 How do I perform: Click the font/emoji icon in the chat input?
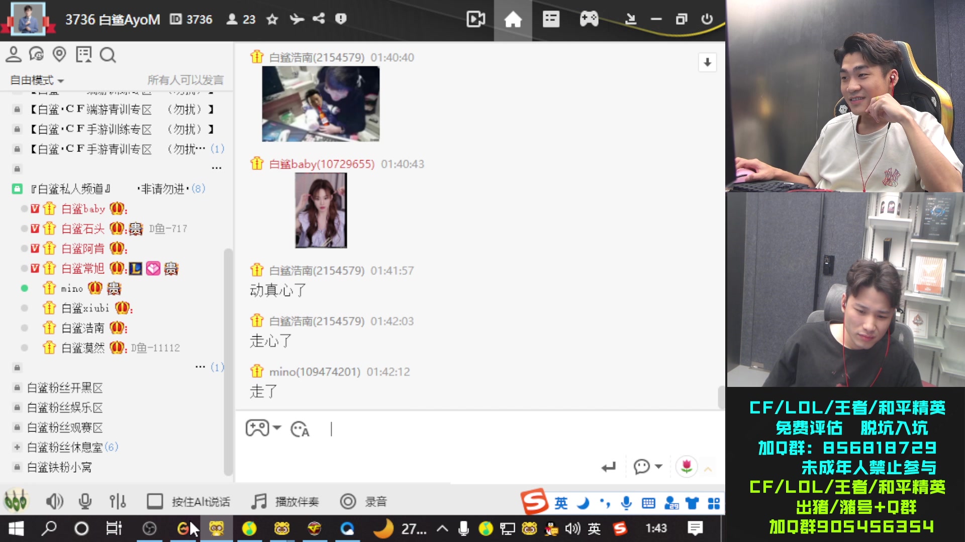click(x=300, y=429)
